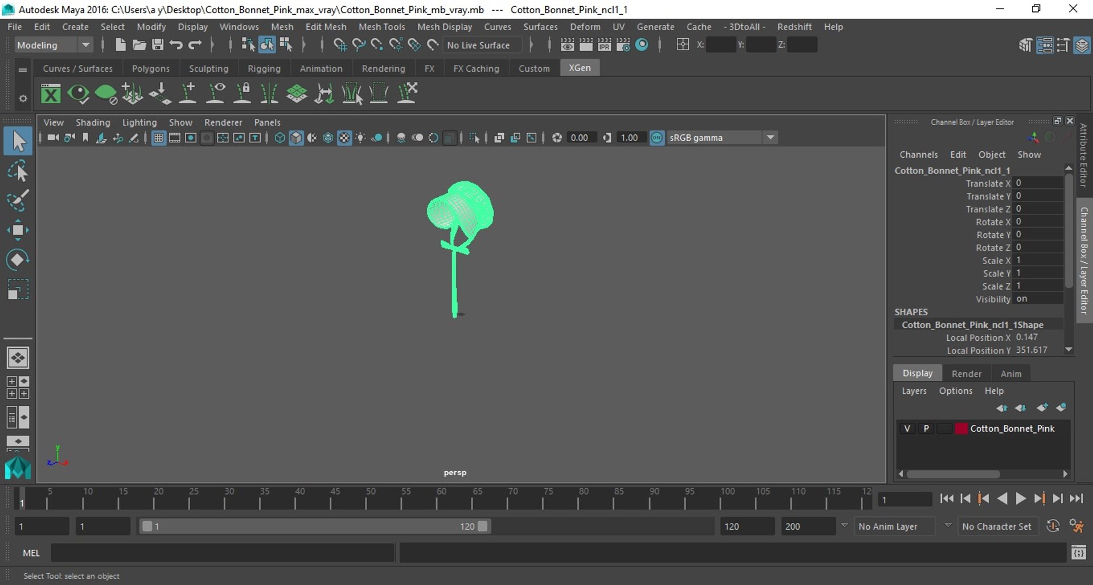
Task: Click Channels menu in Channel Box
Action: pos(918,155)
